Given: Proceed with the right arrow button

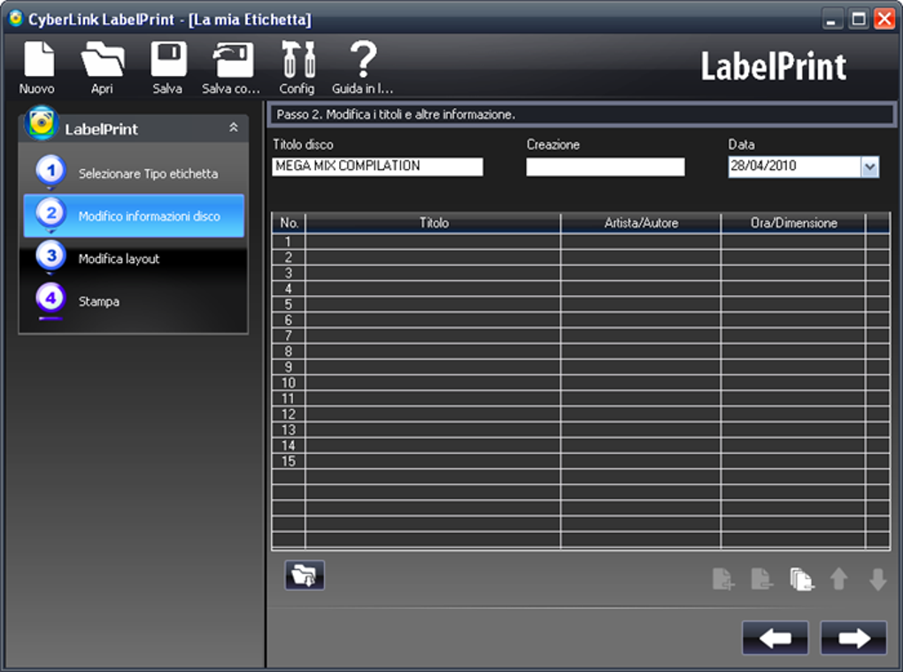Looking at the screenshot, I should pos(854,638).
